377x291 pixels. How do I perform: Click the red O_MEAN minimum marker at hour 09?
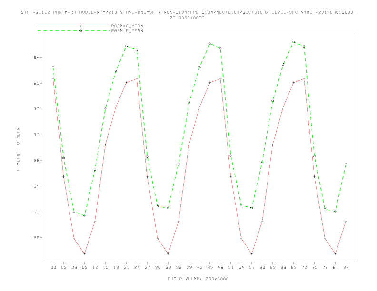click(x=84, y=253)
